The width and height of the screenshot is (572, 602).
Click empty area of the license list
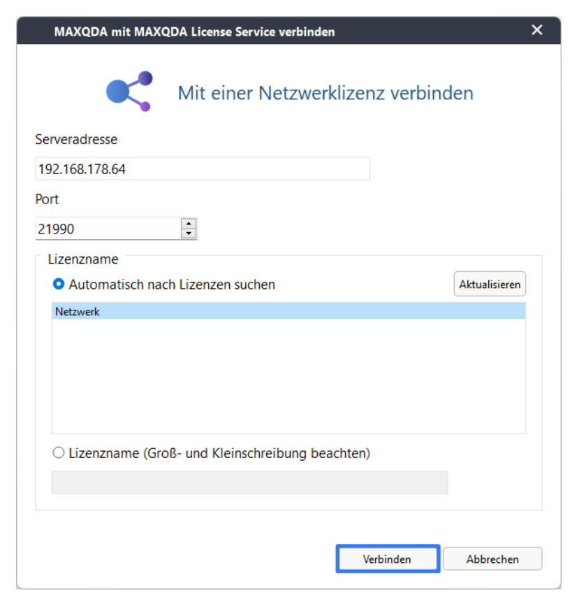288,376
